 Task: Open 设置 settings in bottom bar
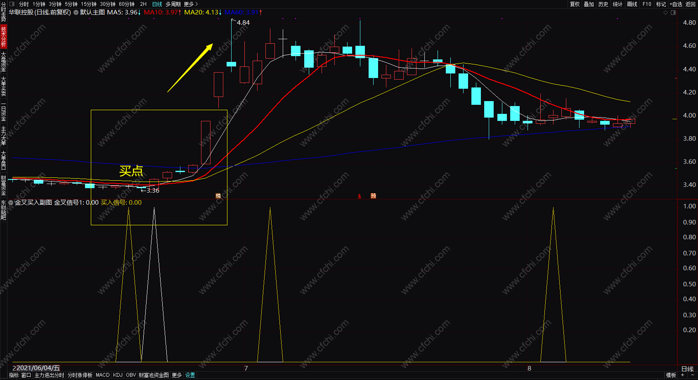190,375
